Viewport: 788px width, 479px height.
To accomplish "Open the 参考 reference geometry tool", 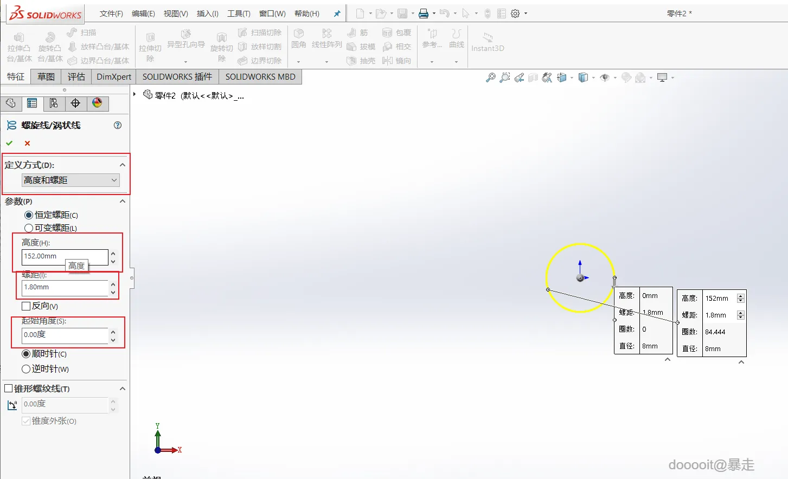I will [432, 39].
